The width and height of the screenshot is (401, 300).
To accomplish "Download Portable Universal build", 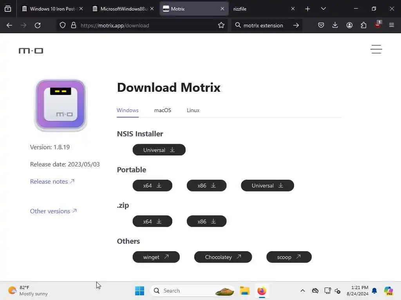I will [x=267, y=186].
